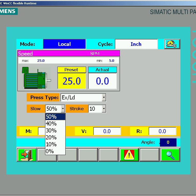Click the cyan Actual label
196x196 pixels.
[x=102, y=70]
